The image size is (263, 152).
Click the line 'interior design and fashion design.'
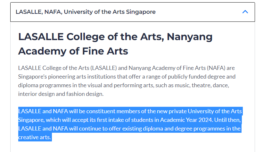coord(61,94)
